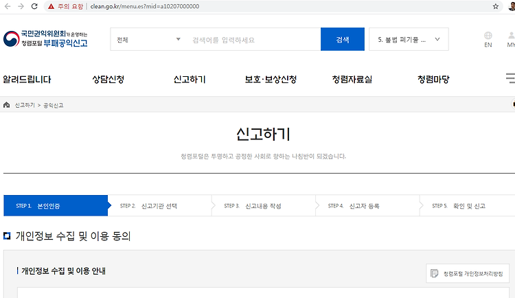Open the 알려드립니다 menu

click(x=27, y=79)
